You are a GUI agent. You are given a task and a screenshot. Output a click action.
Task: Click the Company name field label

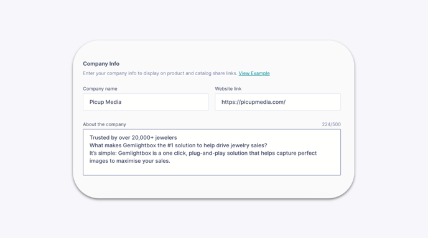pyautogui.click(x=100, y=89)
